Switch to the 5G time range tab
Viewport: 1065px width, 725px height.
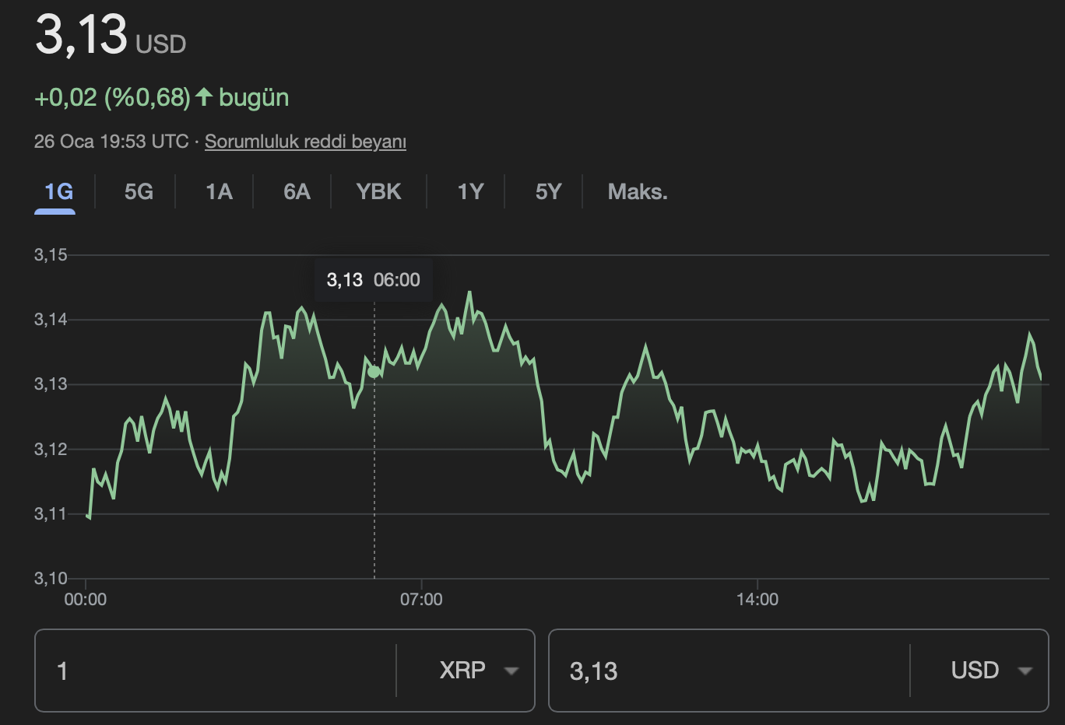[x=139, y=191]
